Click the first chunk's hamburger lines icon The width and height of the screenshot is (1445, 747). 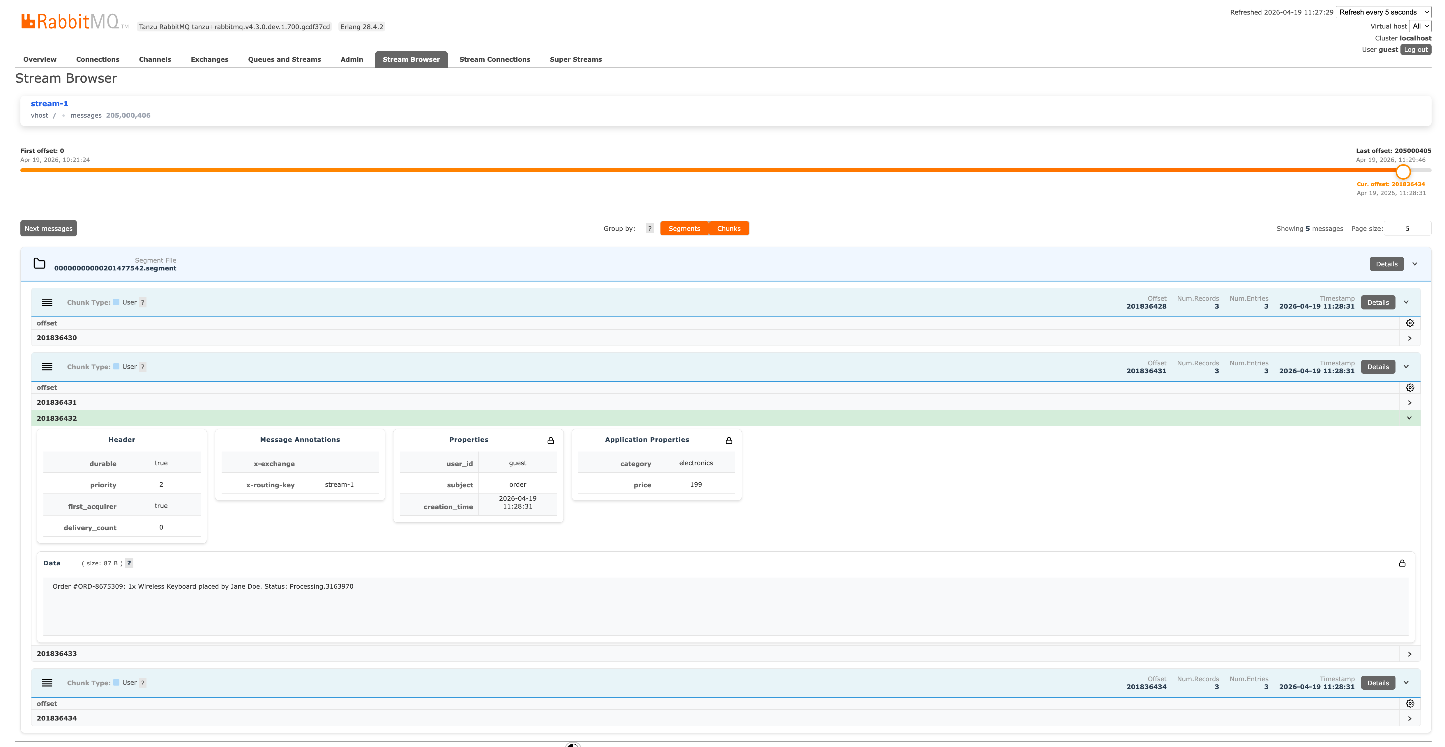(47, 302)
